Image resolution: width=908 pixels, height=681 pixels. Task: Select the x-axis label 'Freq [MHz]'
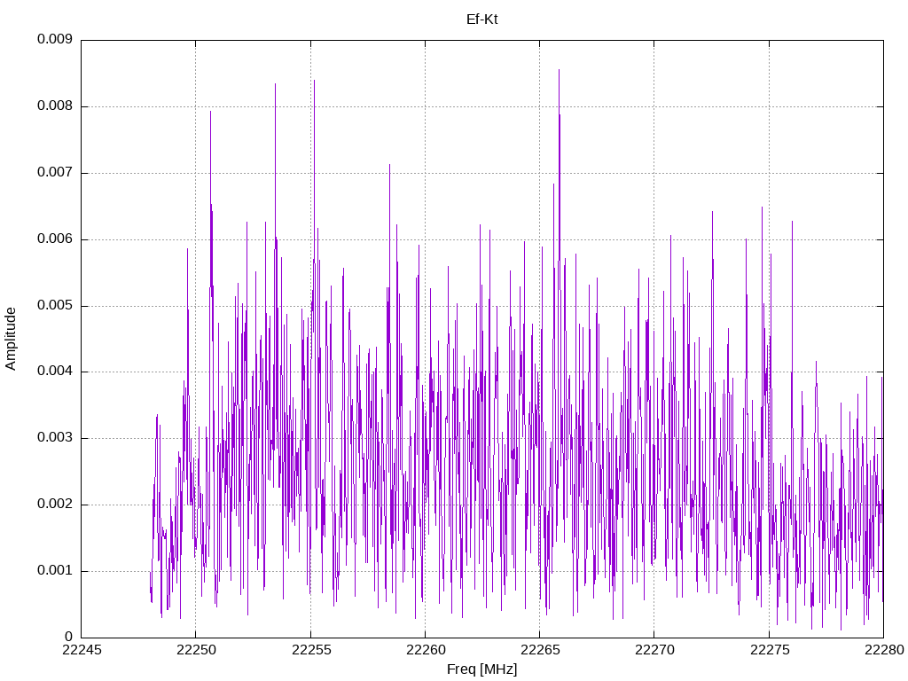481,669
